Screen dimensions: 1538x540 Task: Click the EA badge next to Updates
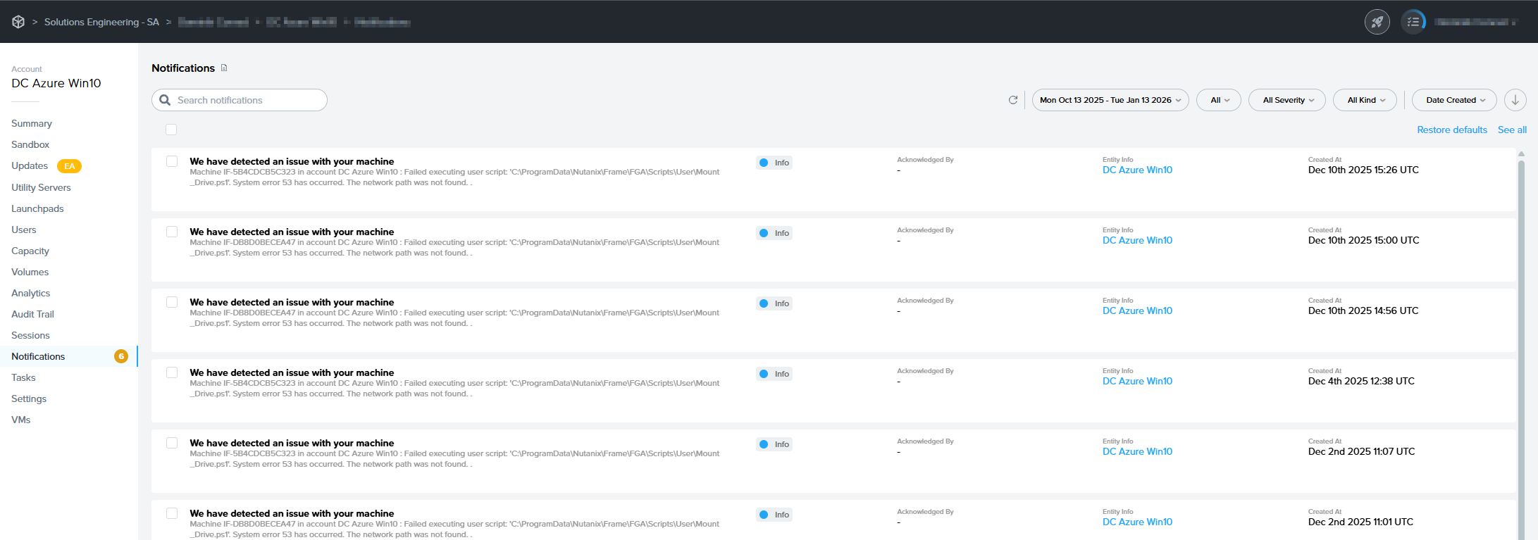coord(69,166)
